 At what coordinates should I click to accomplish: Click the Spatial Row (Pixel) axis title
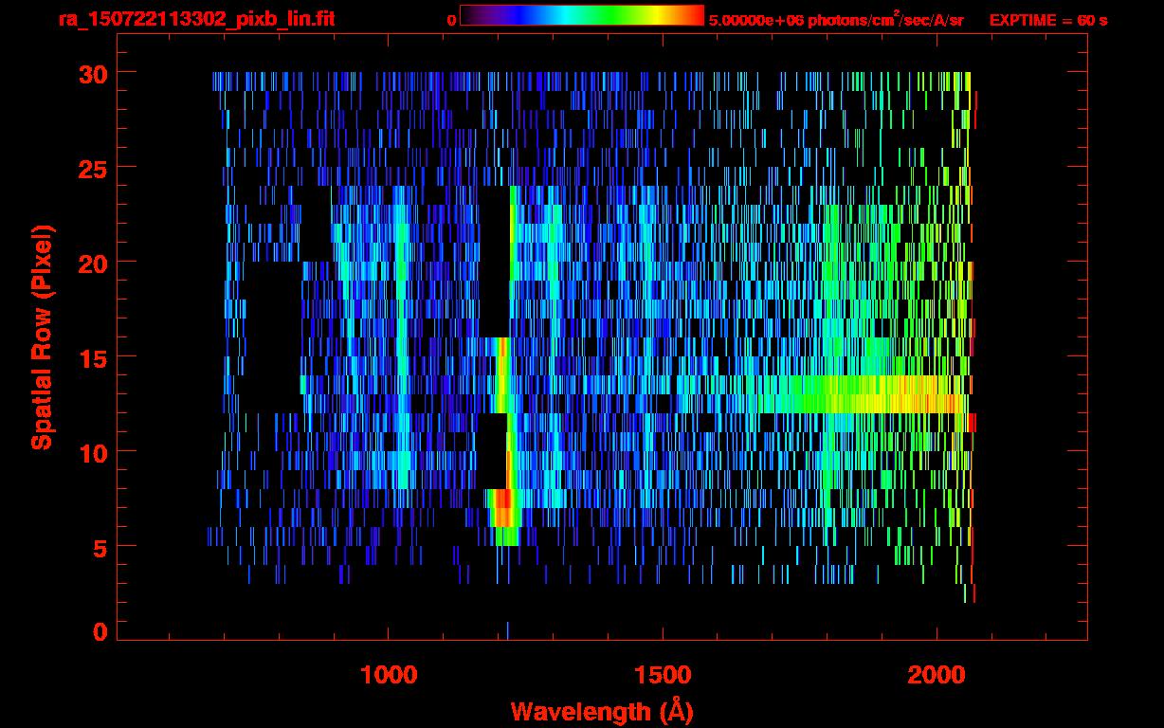click(42, 337)
